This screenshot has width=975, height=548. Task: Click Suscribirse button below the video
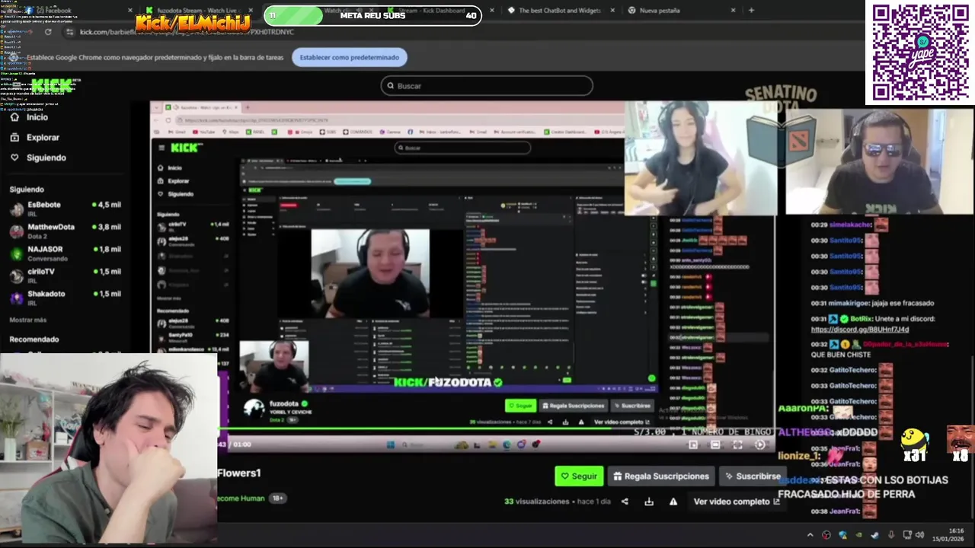coord(753,476)
